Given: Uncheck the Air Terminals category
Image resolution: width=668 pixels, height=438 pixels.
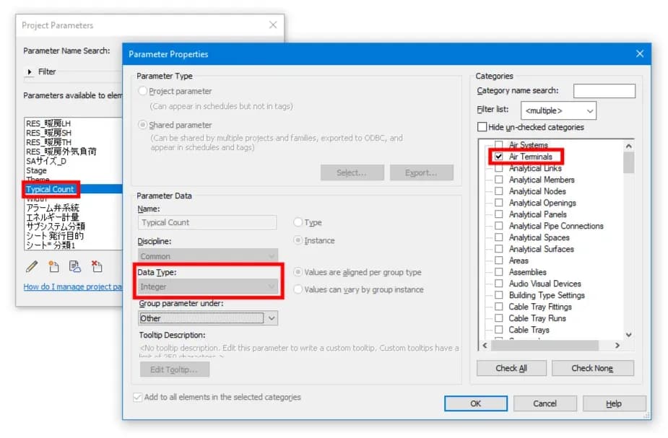Looking at the screenshot, I should 498,156.
